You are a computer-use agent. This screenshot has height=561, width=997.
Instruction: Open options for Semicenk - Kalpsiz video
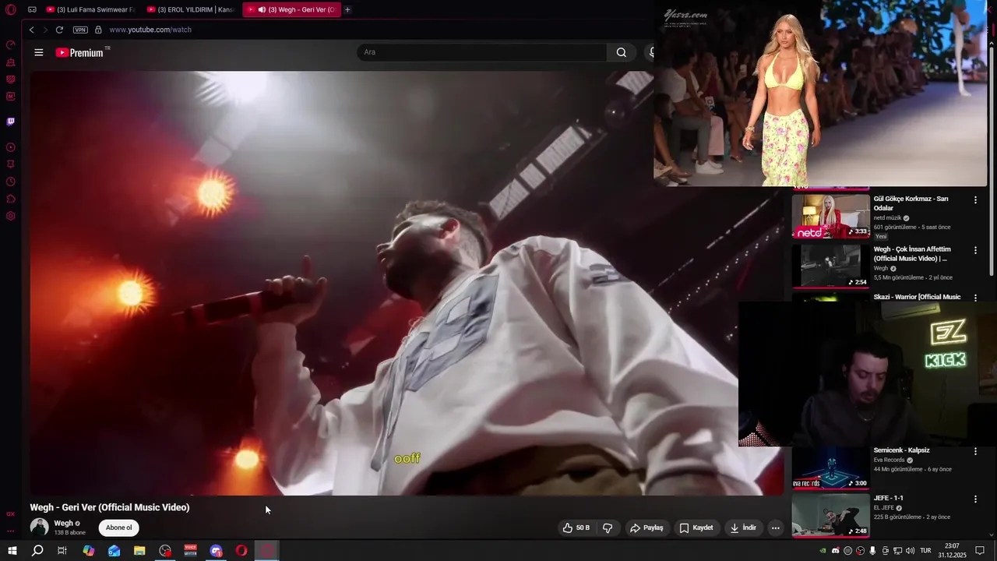tap(975, 451)
